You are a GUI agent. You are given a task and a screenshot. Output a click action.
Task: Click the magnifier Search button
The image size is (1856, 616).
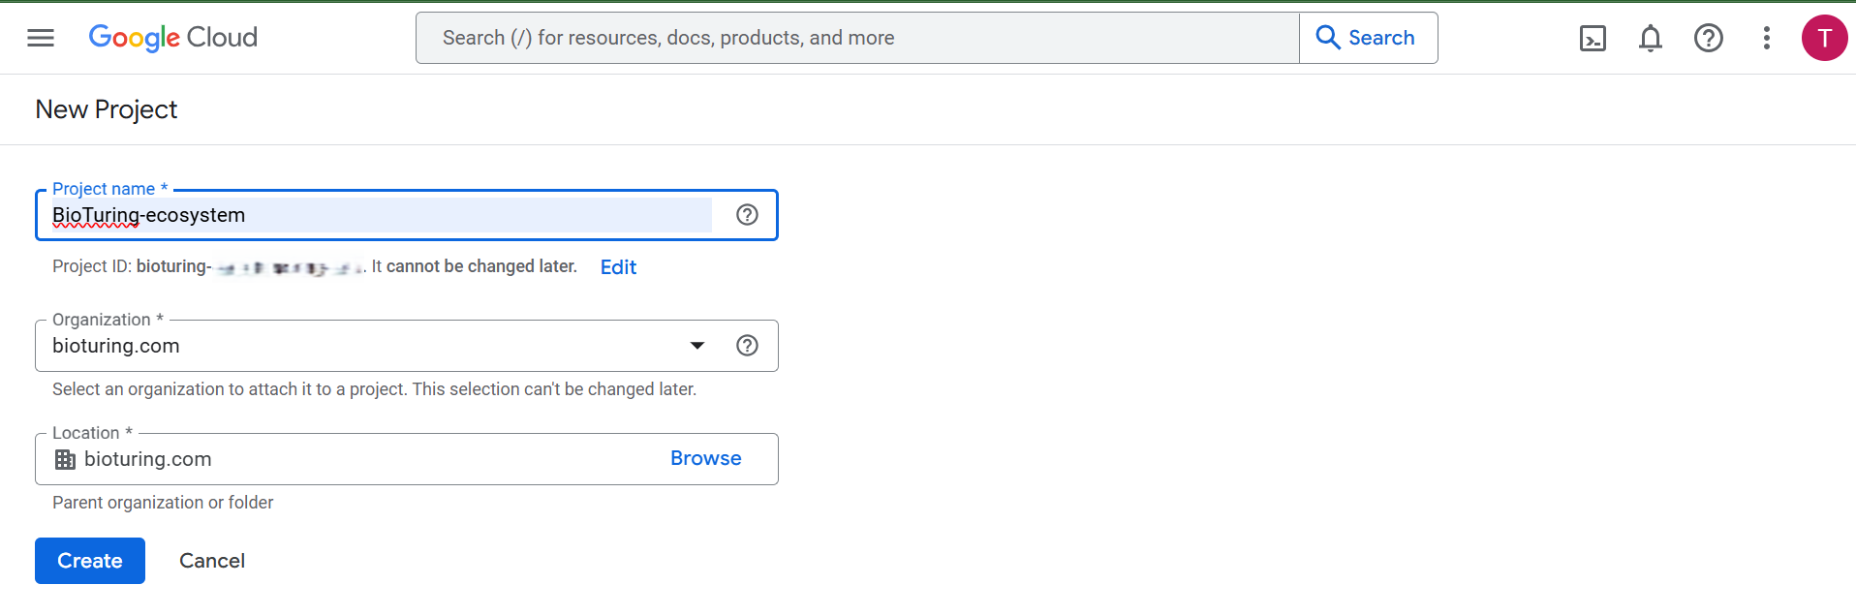(x=1367, y=38)
